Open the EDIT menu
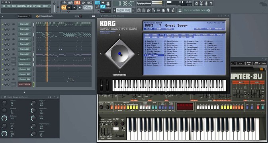 click(9, 6)
